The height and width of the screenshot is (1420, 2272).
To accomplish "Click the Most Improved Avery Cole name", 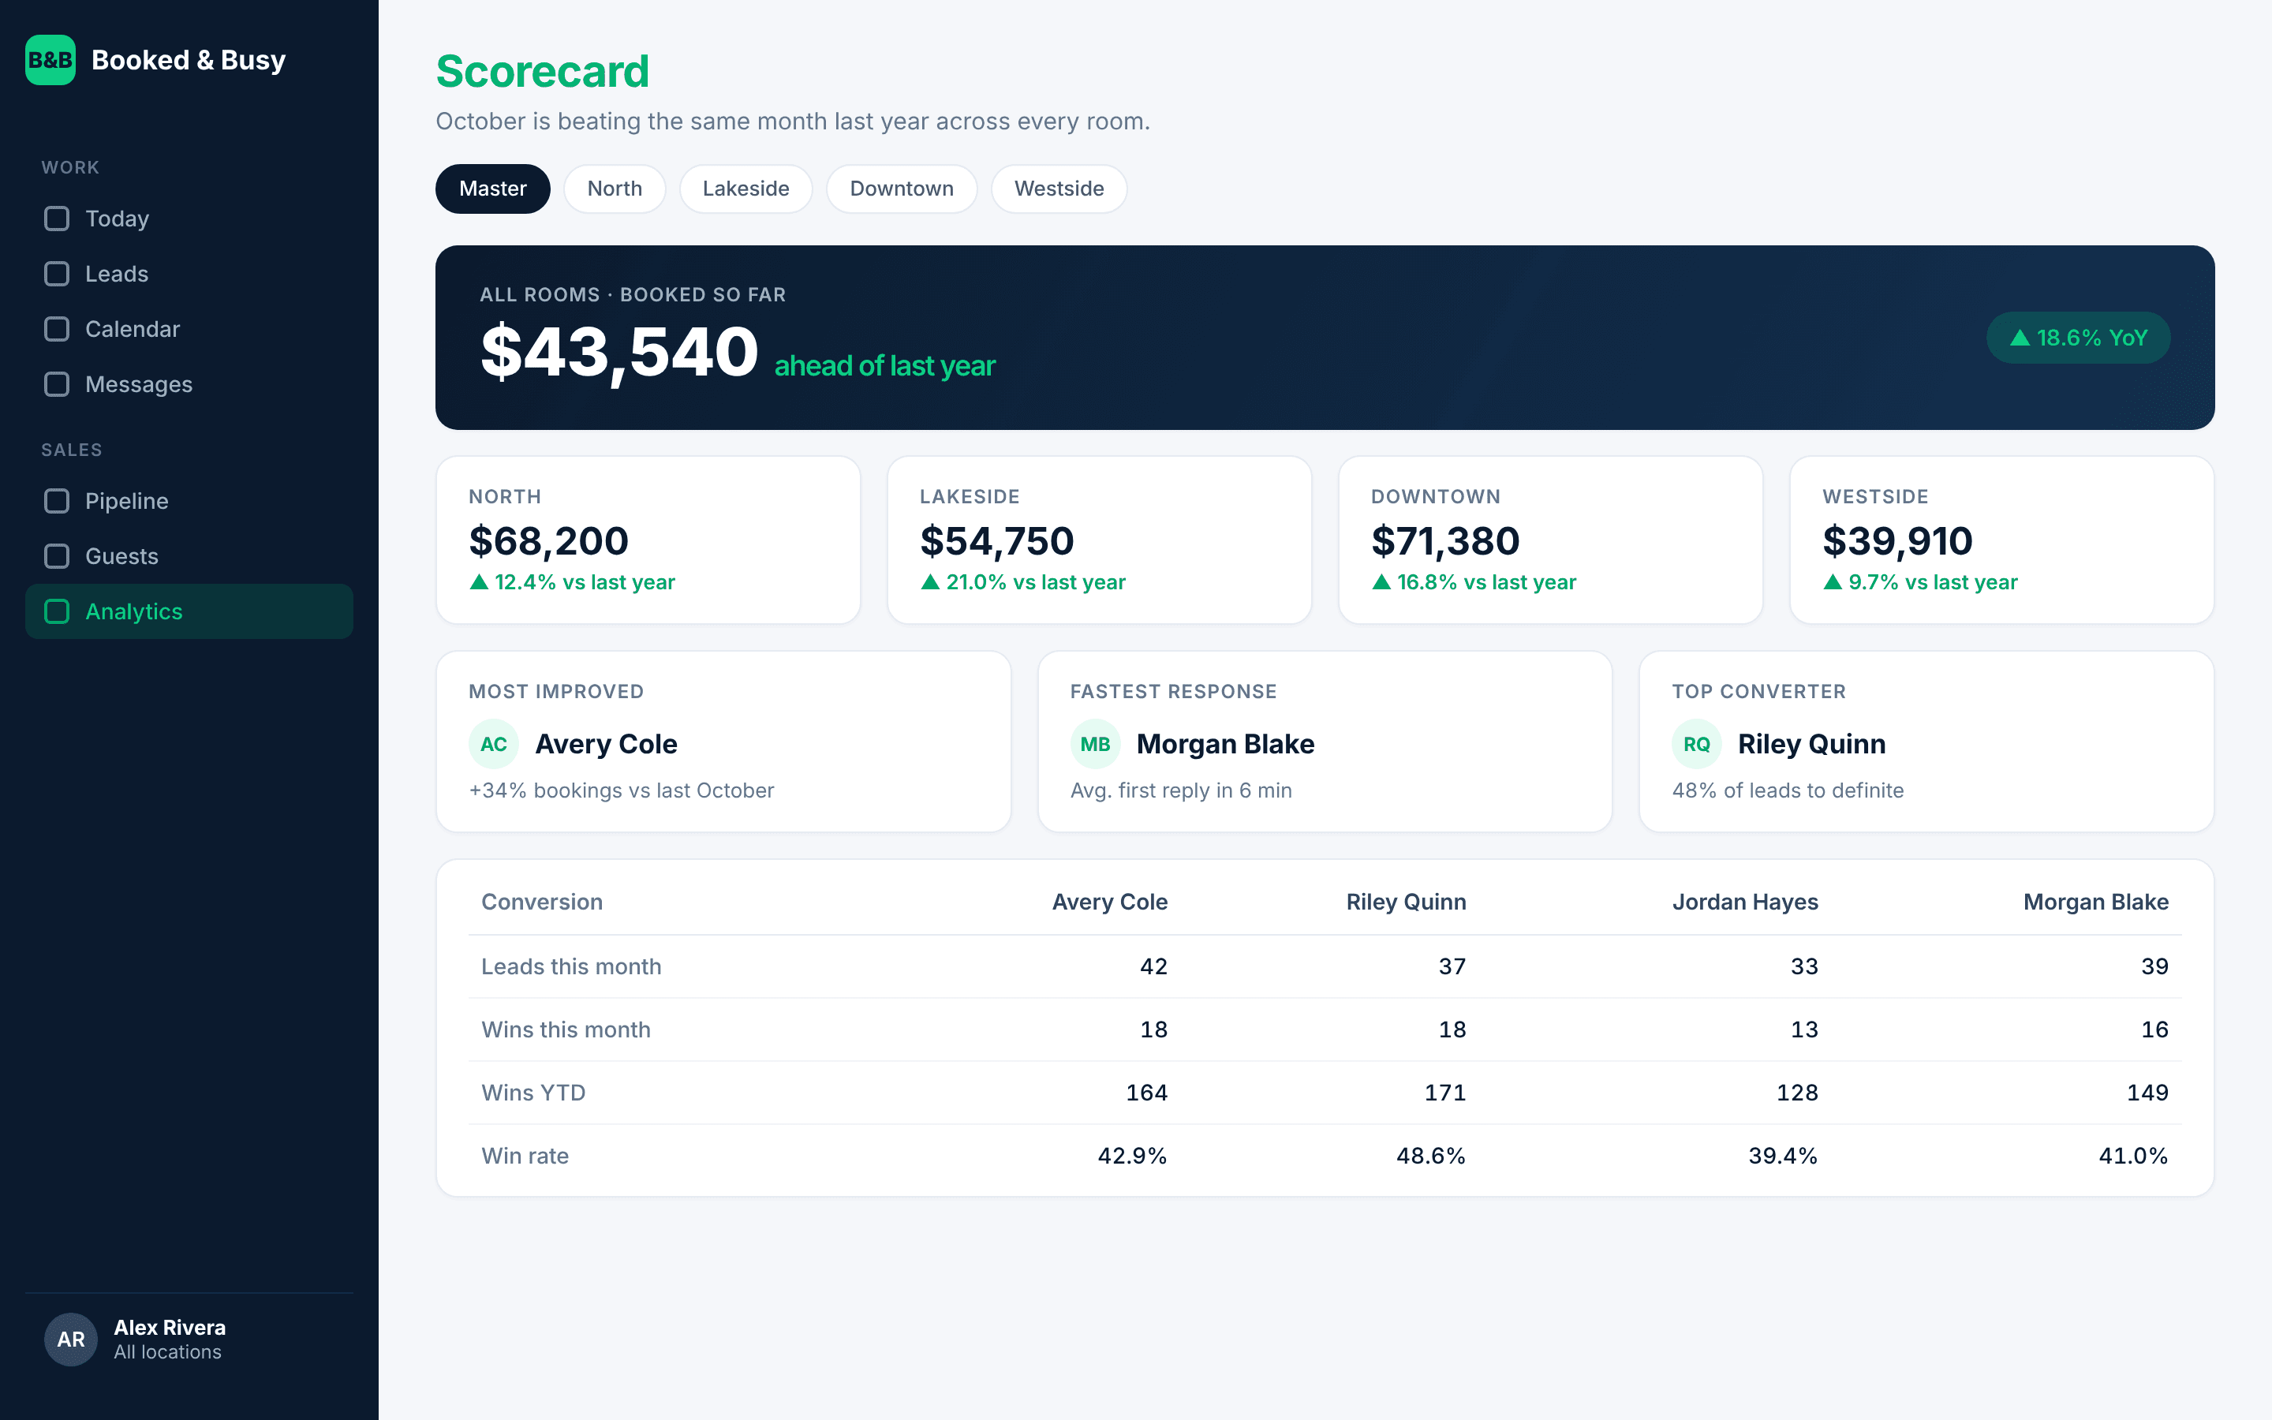I will pos(607,744).
